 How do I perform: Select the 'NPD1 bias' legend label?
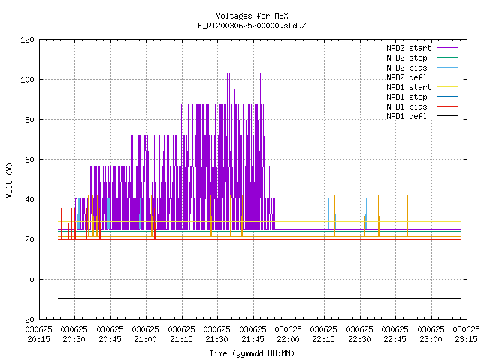(x=407, y=106)
